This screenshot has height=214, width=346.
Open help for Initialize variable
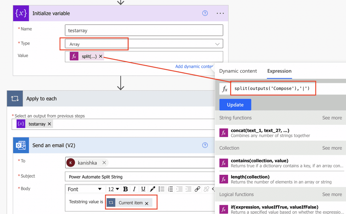(x=205, y=13)
